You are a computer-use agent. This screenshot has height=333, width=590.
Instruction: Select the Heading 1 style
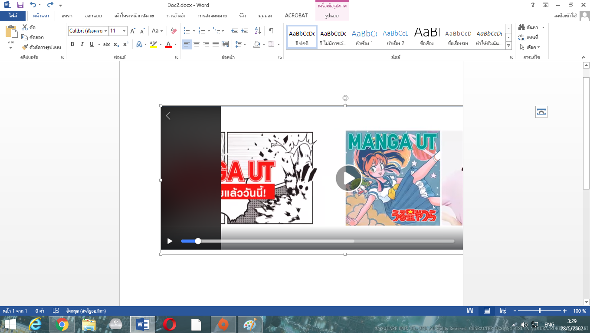pos(364,37)
